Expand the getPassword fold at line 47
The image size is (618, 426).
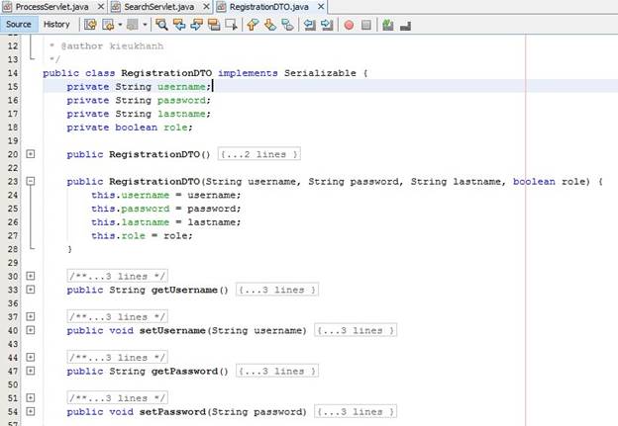pyautogui.click(x=31, y=371)
